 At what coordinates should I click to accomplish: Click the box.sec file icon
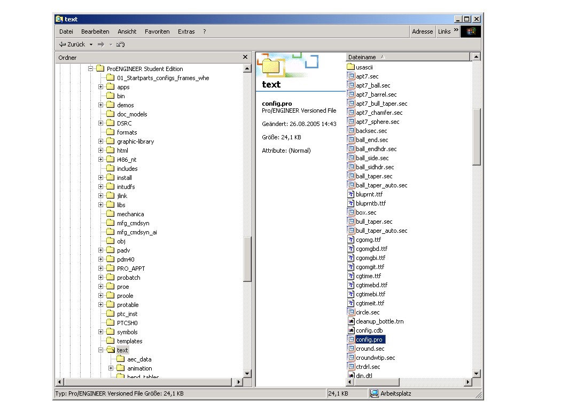(x=350, y=212)
